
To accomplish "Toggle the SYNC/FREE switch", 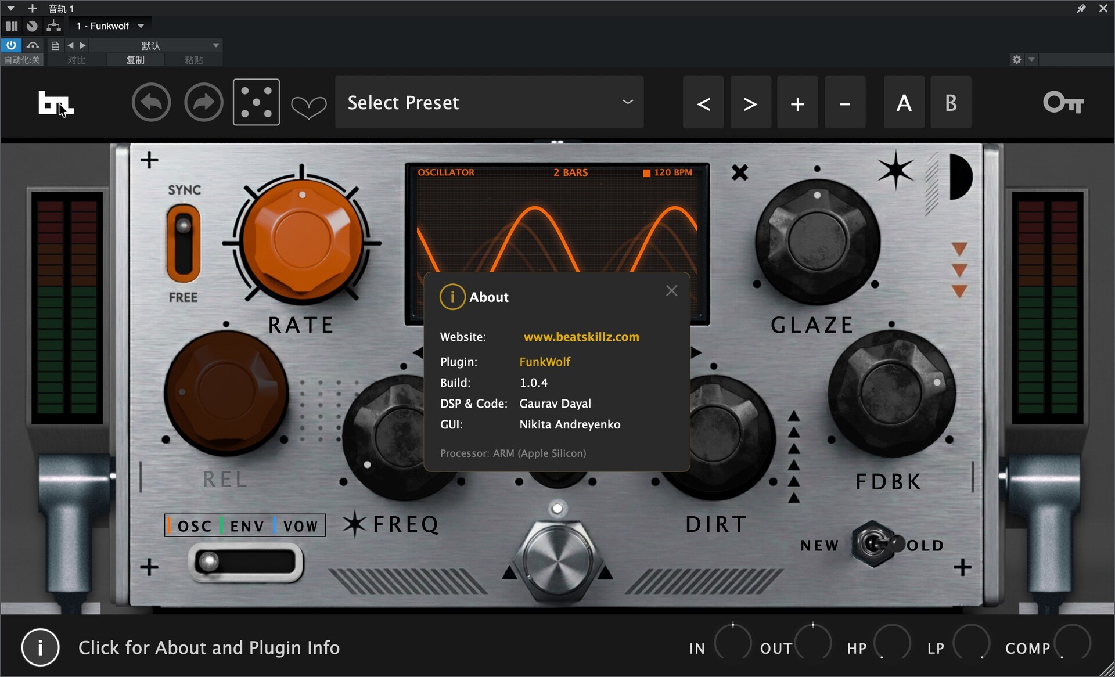I will (183, 243).
